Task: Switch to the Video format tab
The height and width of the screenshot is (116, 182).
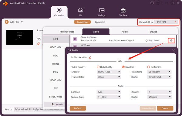Action: coord(96,32)
